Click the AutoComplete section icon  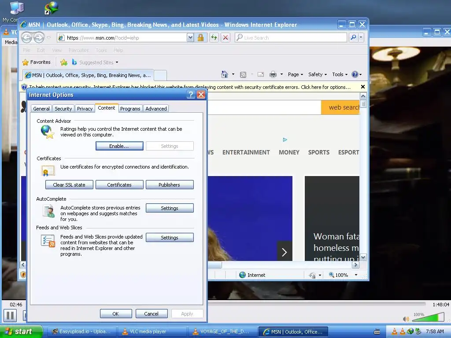pos(48,211)
